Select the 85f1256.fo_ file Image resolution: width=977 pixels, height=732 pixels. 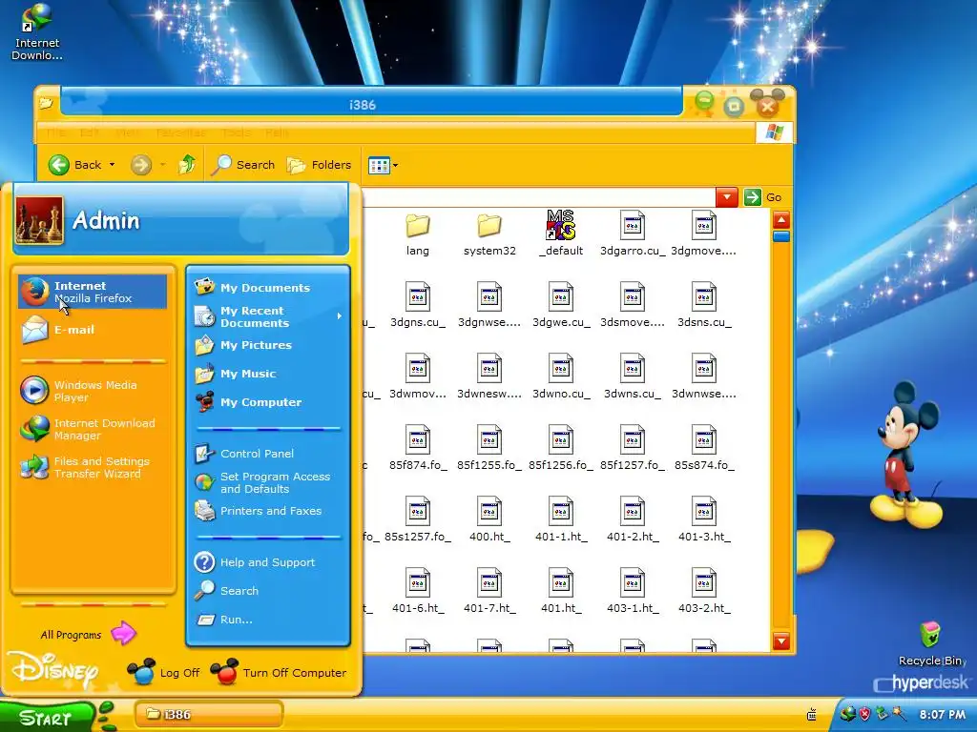(561, 448)
